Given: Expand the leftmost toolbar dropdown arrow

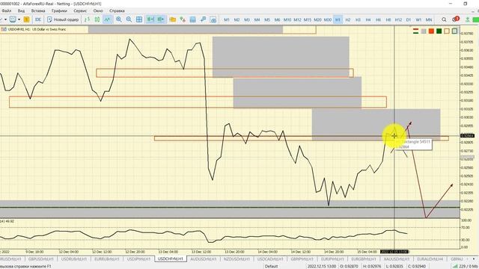Looking at the screenshot, I should [x=5, y=19].
